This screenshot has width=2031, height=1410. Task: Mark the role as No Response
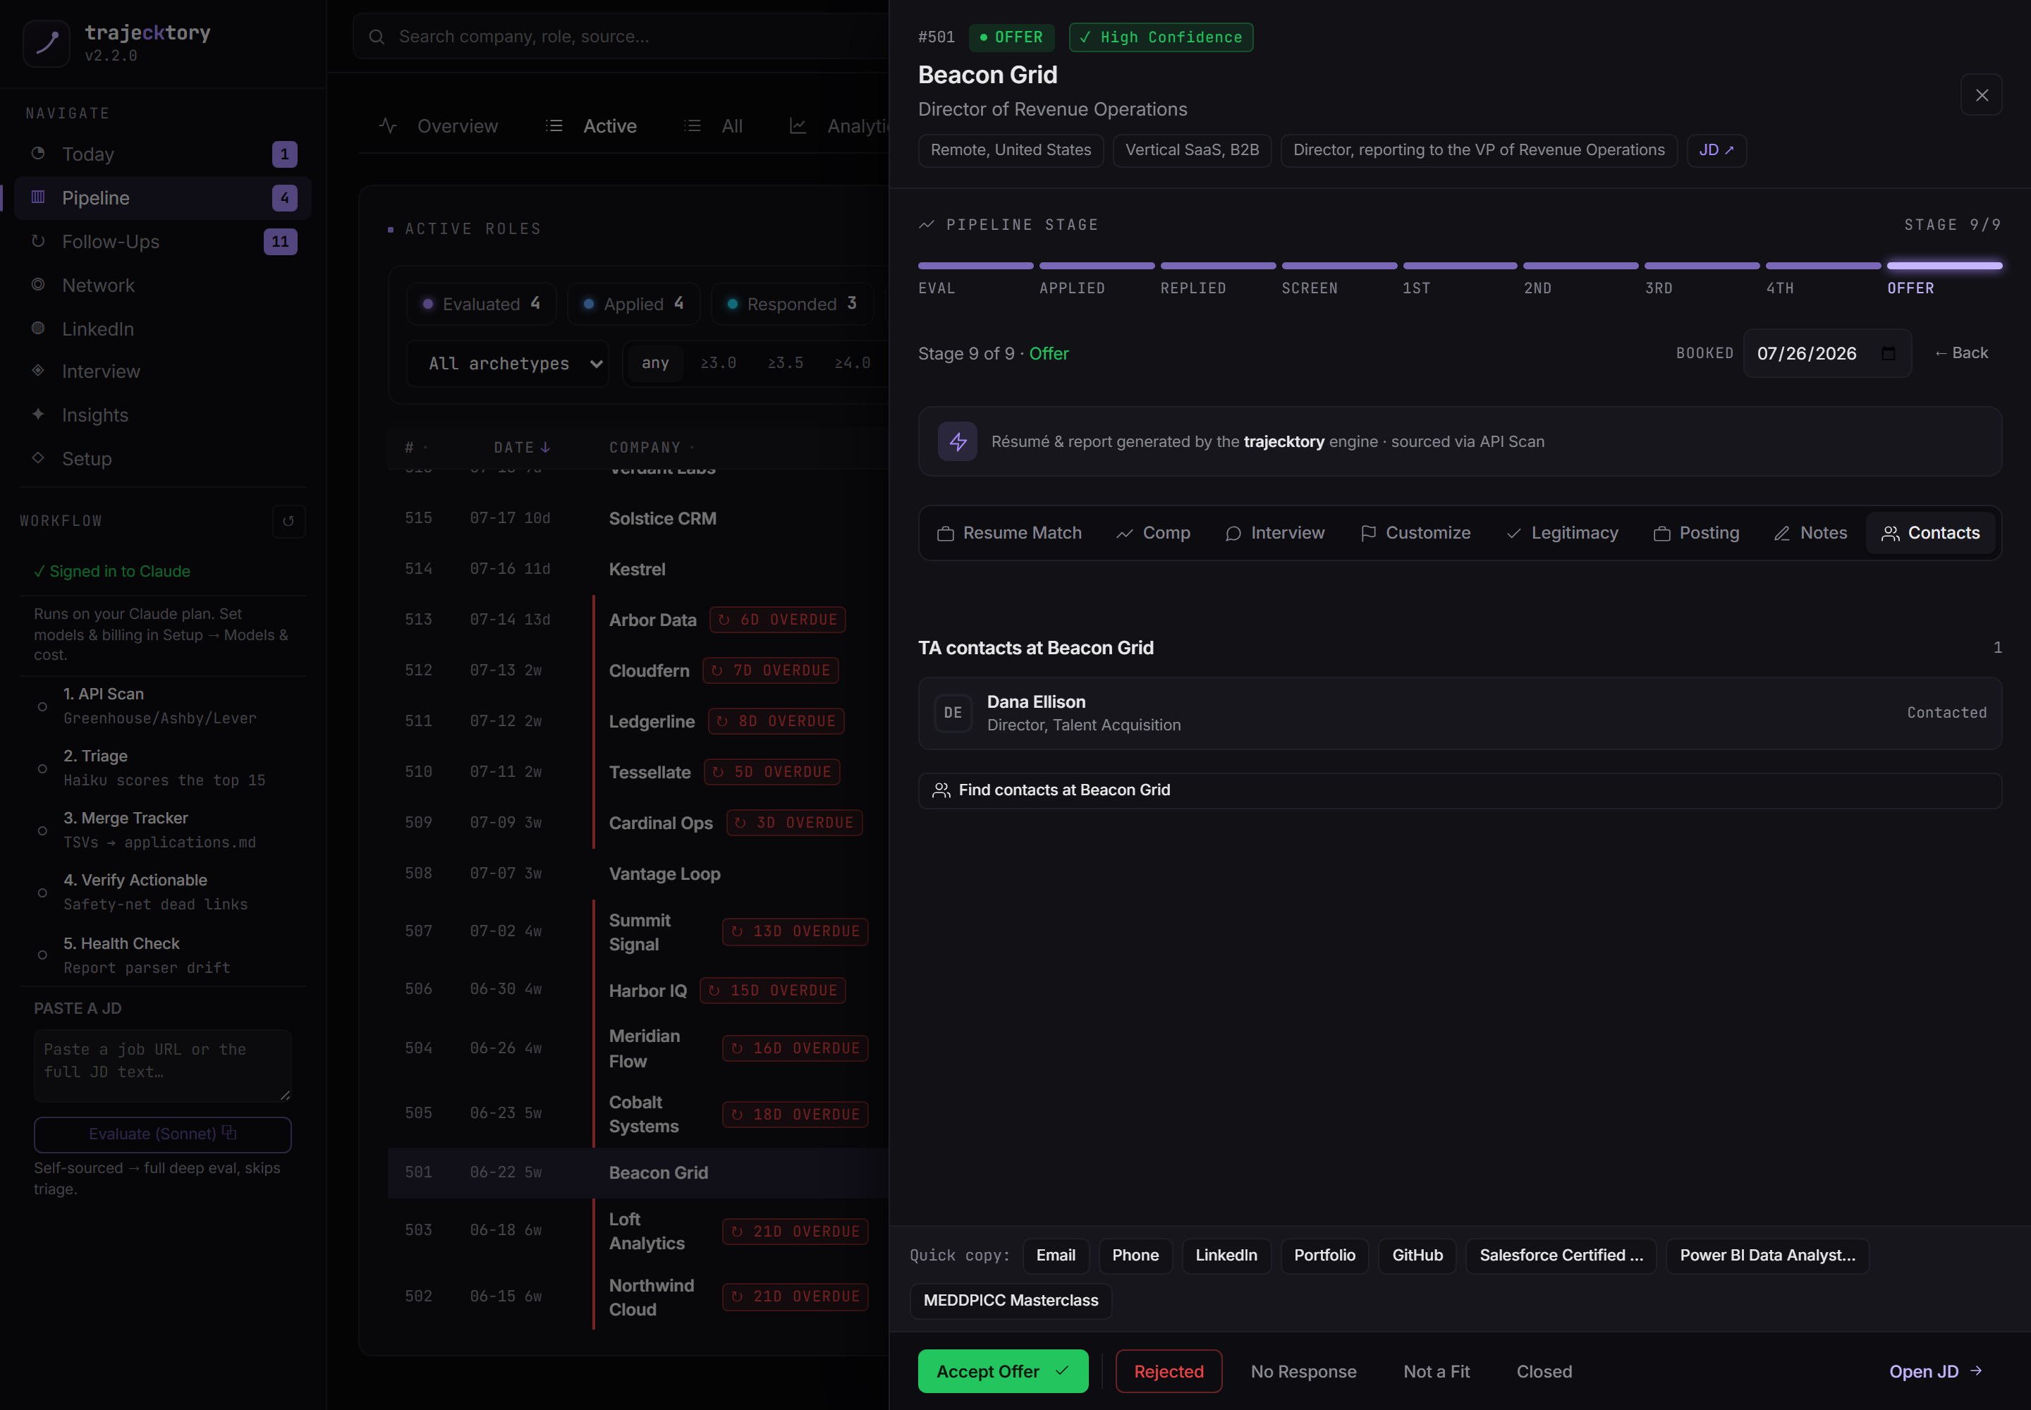coord(1304,1372)
